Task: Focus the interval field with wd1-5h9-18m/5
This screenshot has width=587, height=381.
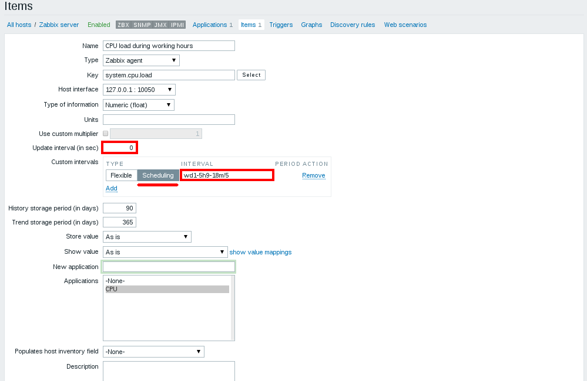Action: [227, 175]
